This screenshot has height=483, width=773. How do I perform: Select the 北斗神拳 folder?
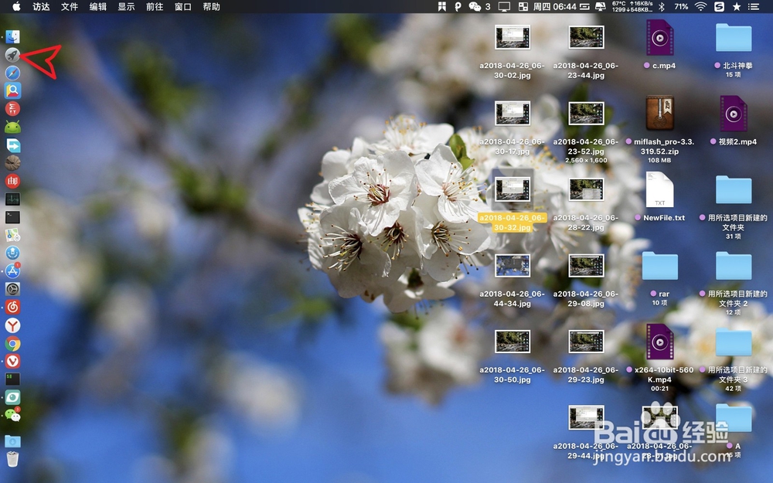coord(734,37)
